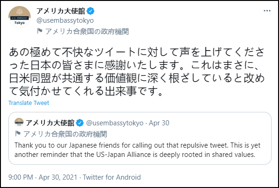The image size is (279, 188).
Task: Click the flag icon inside the quoted tweet
Action: tap(19, 134)
